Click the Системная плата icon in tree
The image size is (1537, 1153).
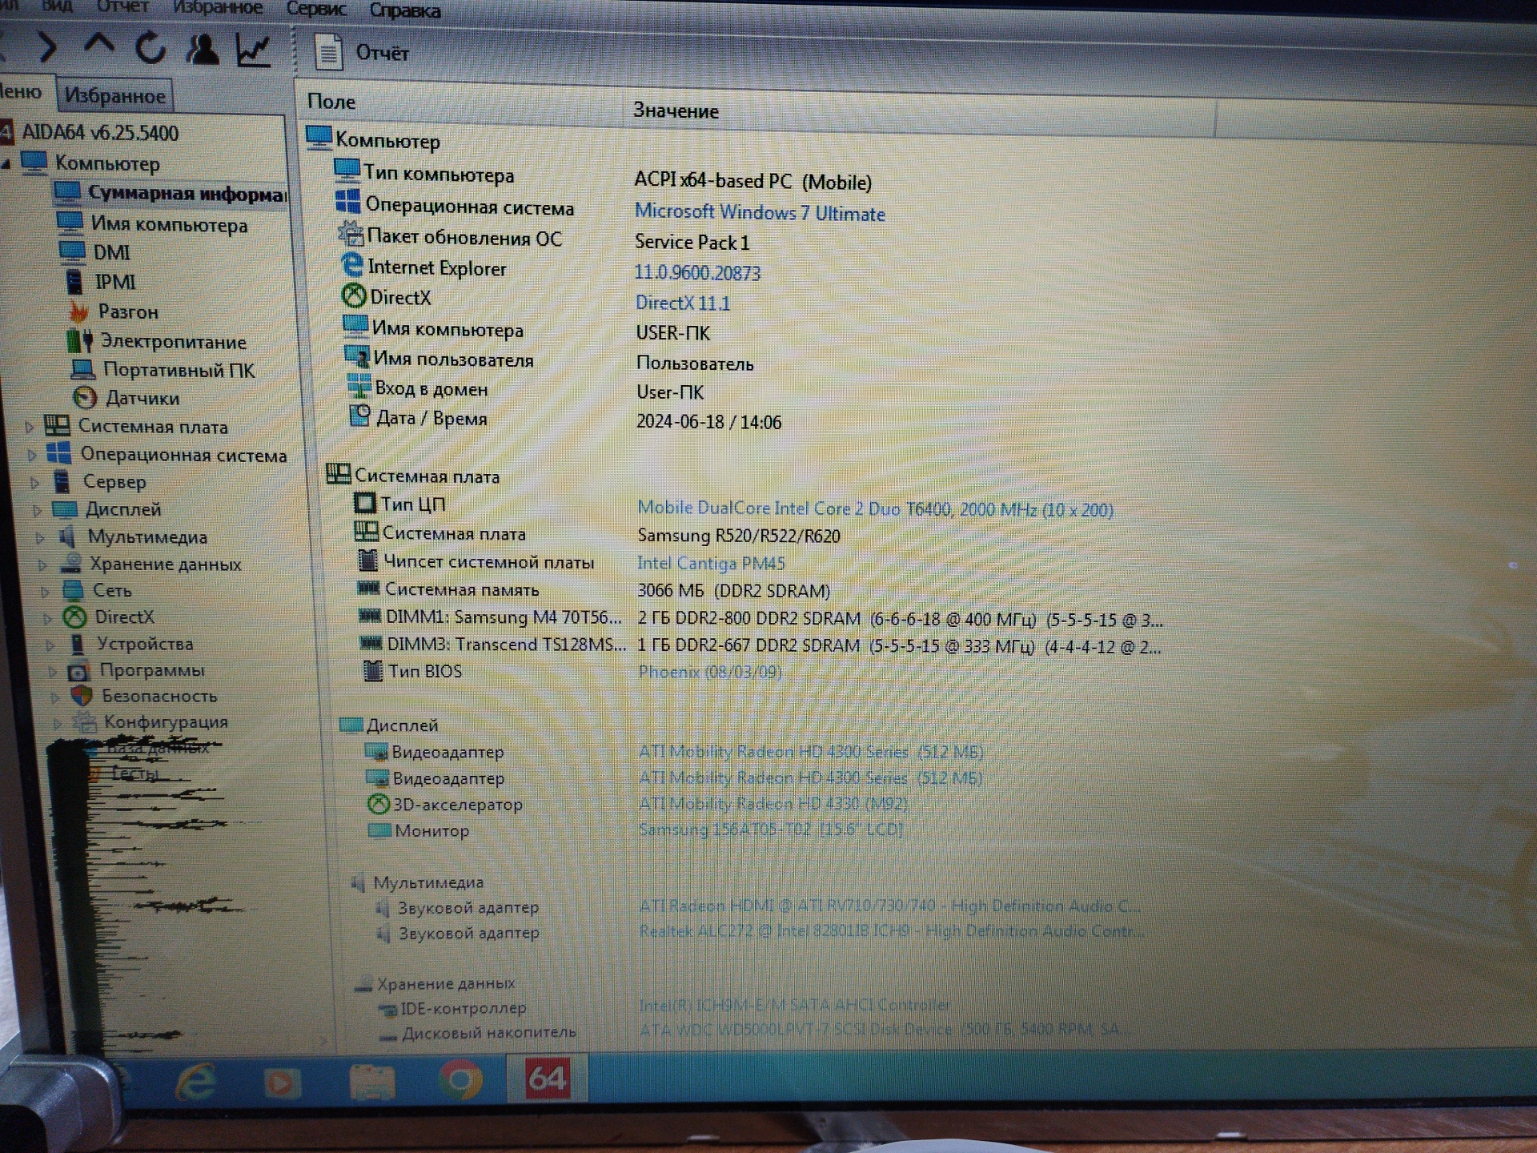[x=57, y=425]
